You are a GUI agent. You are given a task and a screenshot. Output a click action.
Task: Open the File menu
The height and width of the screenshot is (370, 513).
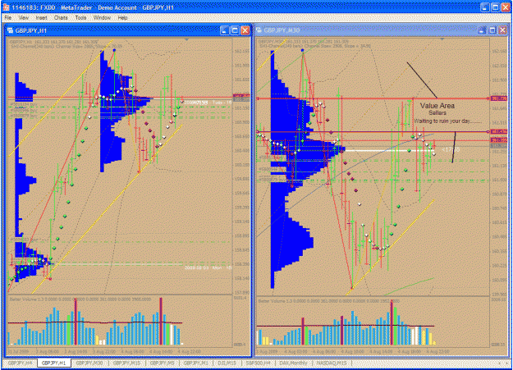8,18
